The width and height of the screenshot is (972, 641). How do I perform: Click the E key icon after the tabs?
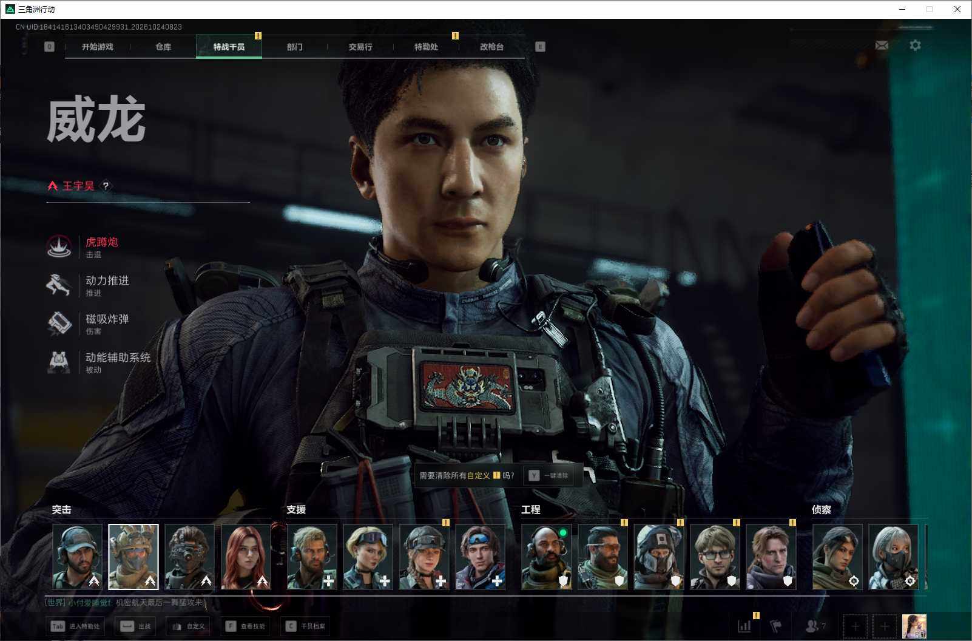[x=540, y=47]
